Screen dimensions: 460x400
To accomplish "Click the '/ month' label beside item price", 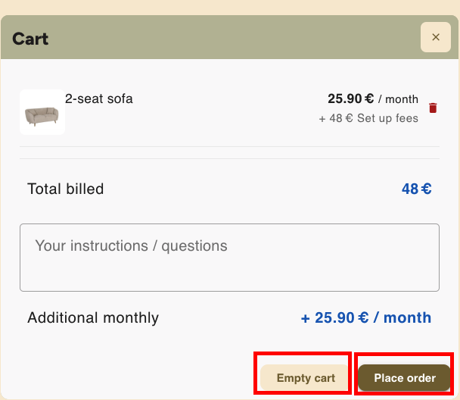I will (x=398, y=99).
